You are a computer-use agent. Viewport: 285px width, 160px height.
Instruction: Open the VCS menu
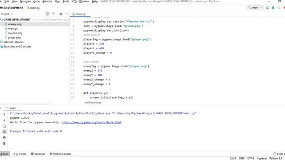[x=74, y=1]
